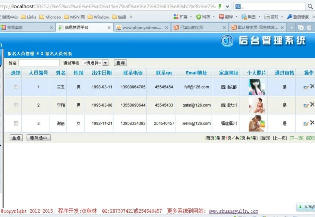Click the trash icon in tab bar

309,27
